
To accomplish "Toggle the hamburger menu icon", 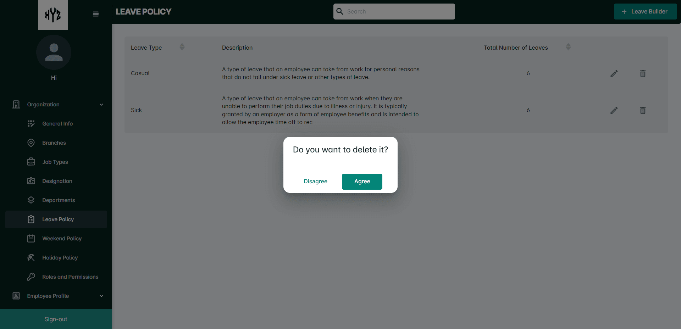I will tap(96, 14).
